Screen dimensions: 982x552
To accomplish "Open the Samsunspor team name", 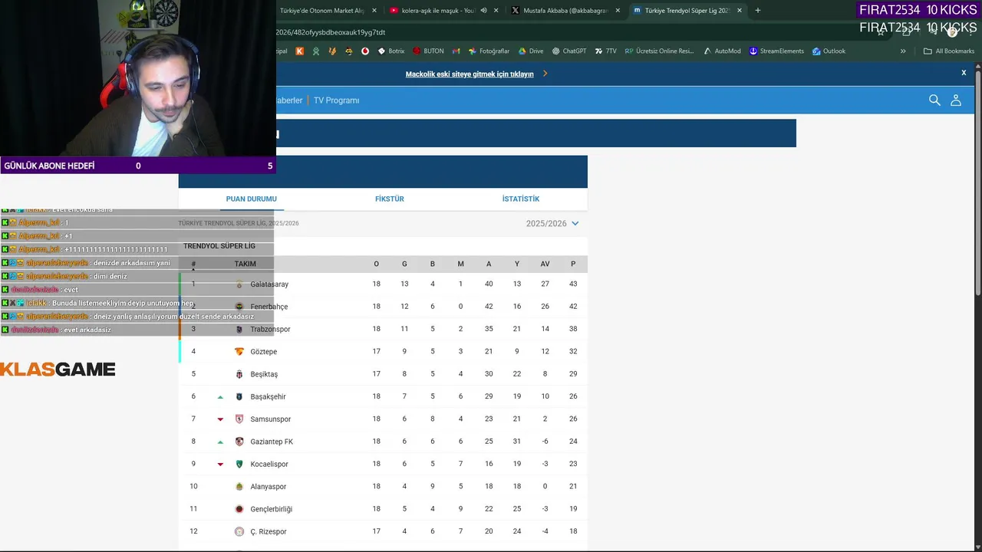I will tap(270, 419).
